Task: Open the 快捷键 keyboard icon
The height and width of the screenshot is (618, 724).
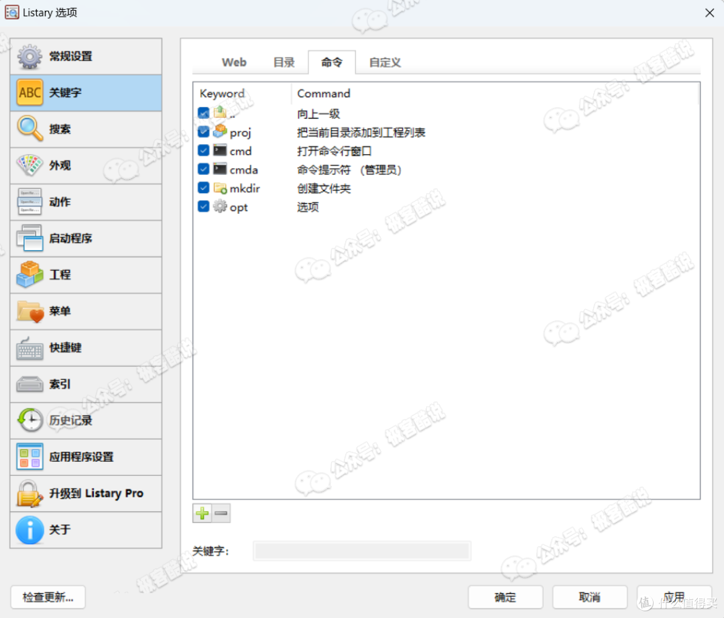Action: click(29, 347)
